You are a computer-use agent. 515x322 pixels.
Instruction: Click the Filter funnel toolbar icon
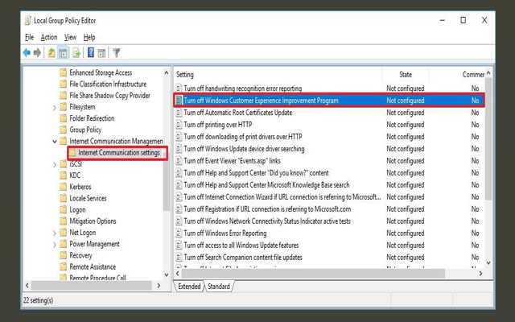117,53
